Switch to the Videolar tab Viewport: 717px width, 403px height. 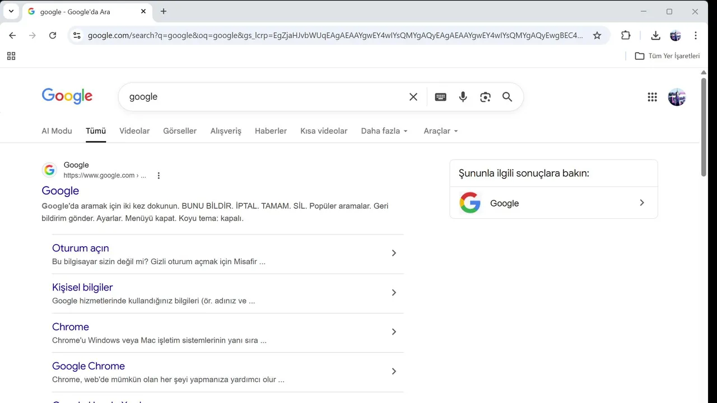pos(134,131)
